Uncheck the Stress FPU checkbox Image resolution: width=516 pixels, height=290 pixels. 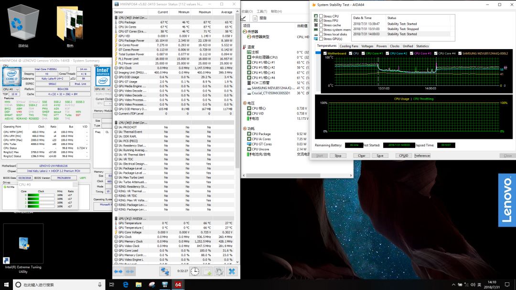pyautogui.click(x=321, y=21)
